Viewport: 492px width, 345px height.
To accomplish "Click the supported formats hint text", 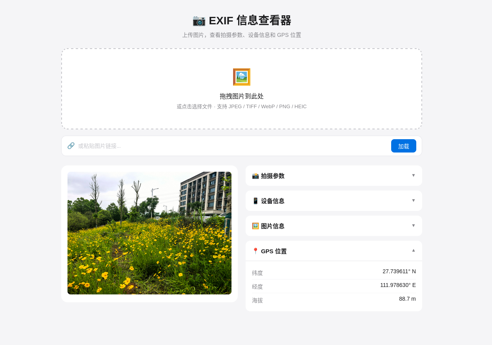I will click(242, 107).
